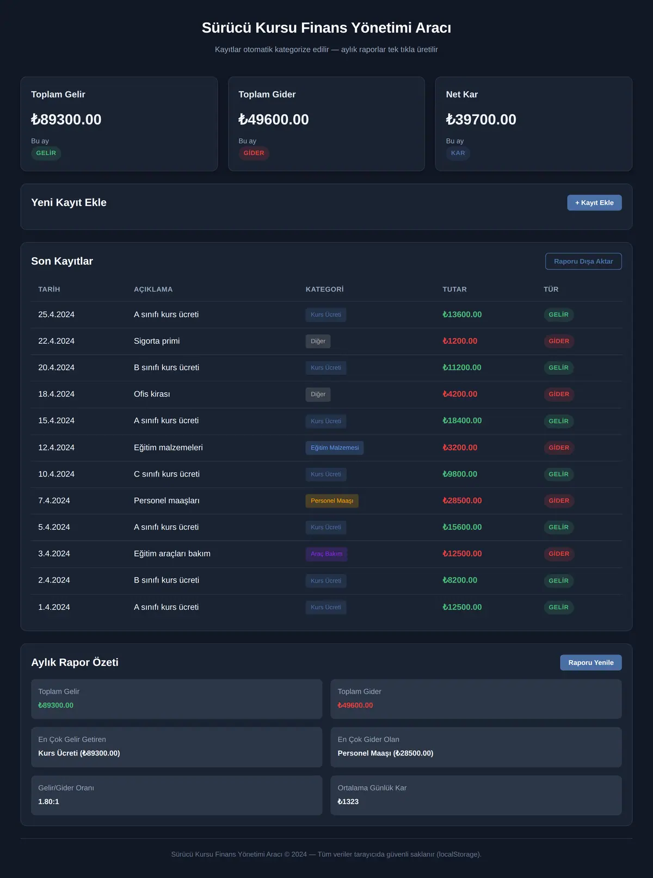The image size is (653, 878).
Task: Select "Kurs Ücreti (₺89300.00)" in the monthly summary
Action: click(79, 753)
